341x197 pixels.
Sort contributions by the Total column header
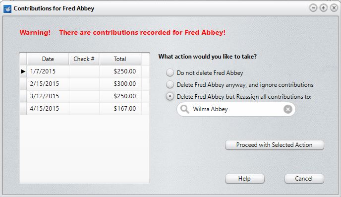120,59
